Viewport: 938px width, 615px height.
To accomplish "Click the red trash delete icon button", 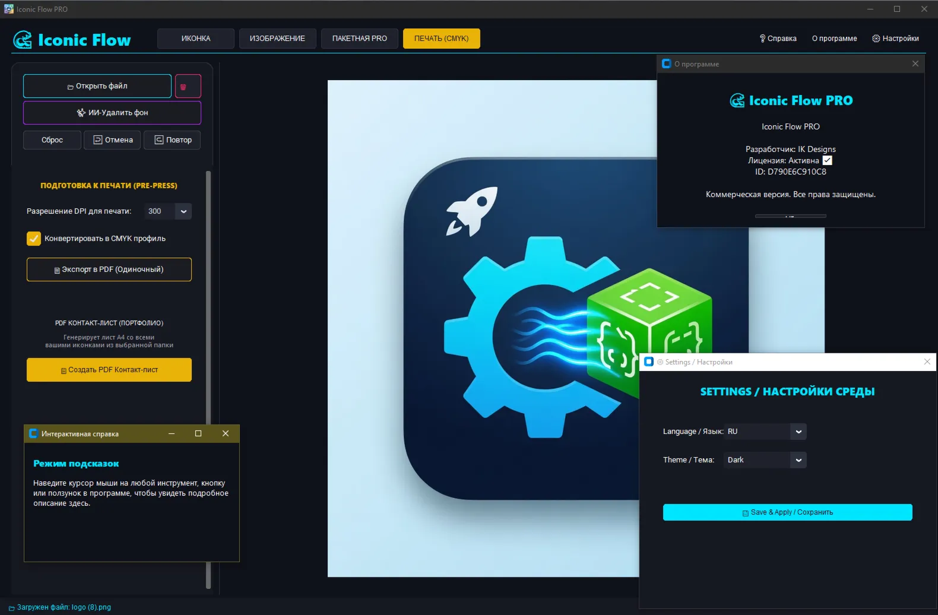I will point(188,86).
